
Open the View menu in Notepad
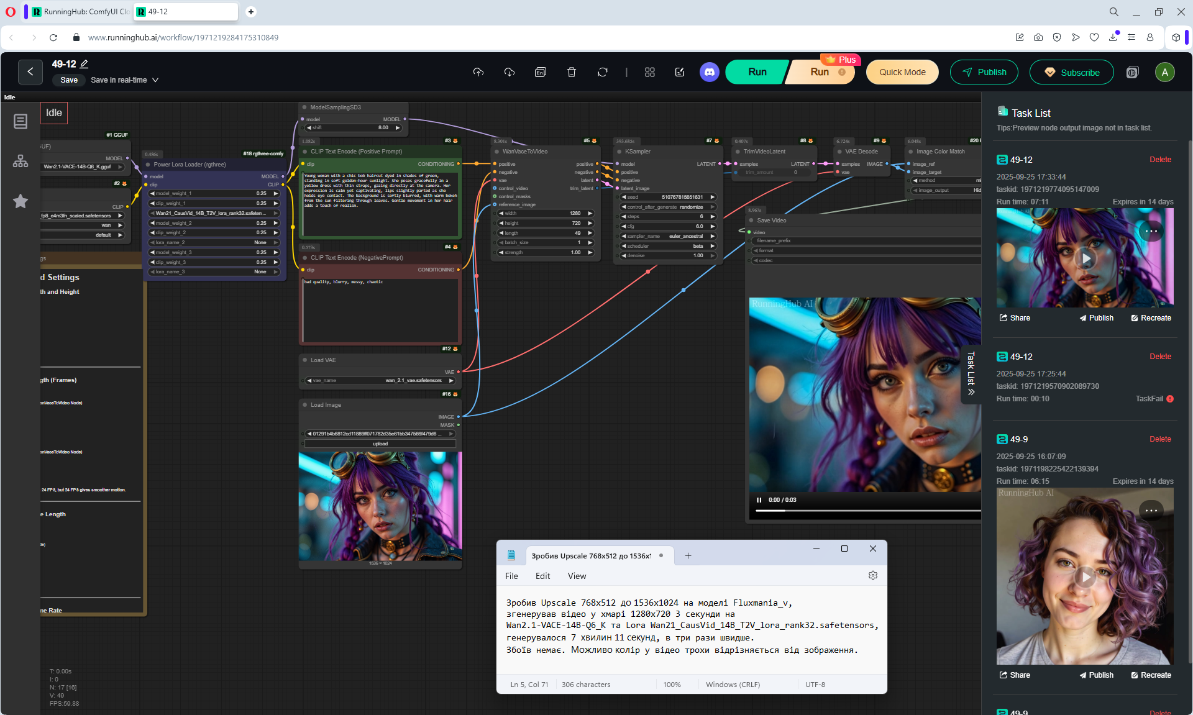click(577, 576)
